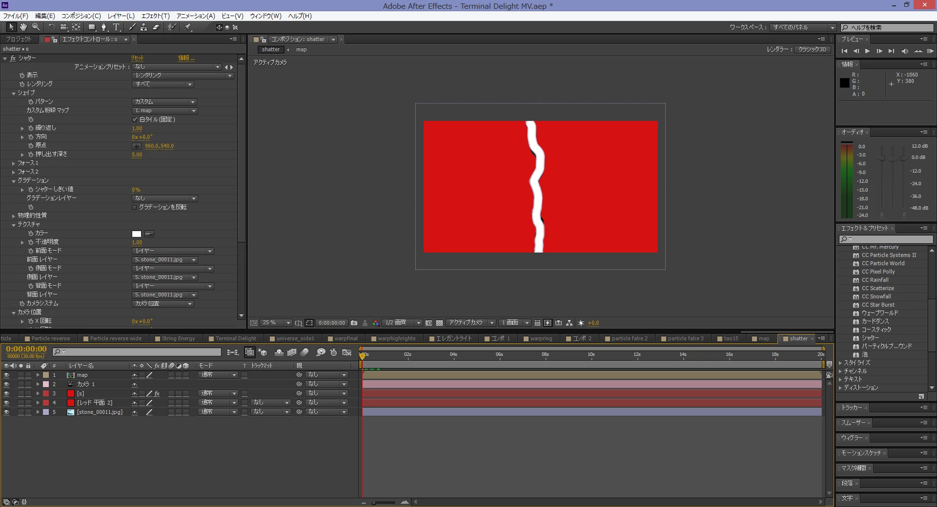Toggle the transparency grid icon
Screen dimensions: 937x507
439,323
